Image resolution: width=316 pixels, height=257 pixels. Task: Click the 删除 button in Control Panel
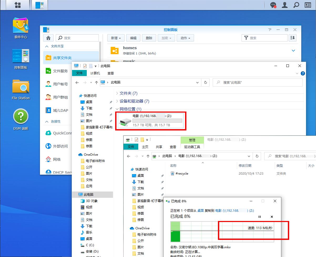149,38
